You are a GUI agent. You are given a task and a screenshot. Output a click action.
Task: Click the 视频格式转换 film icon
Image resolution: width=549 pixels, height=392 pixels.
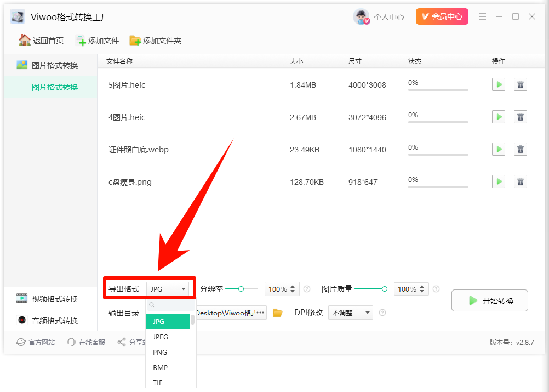(22, 298)
